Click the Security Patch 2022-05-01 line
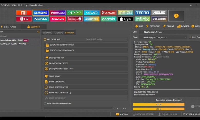200x120 pixels. tap(147, 72)
